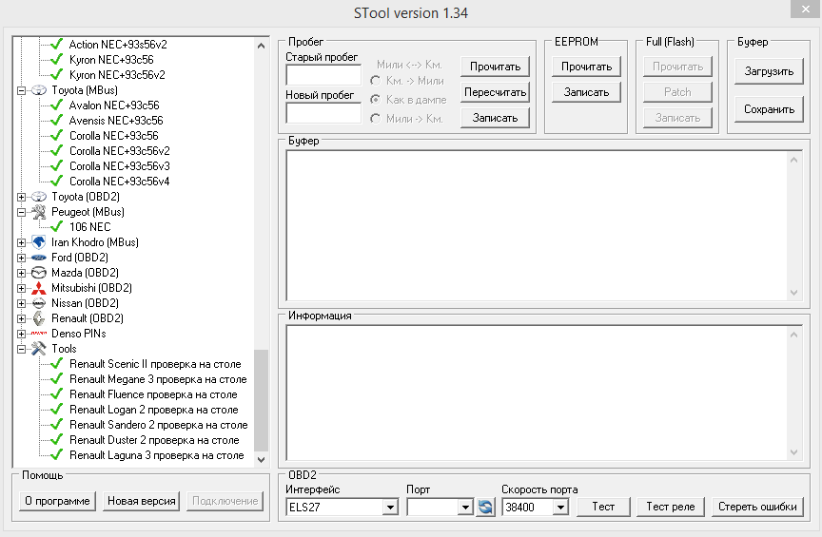Collapse the Tools tree node

click(x=22, y=349)
